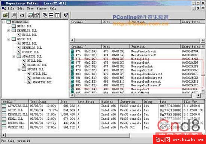Sort module list by Subsystem header
The image size is (206, 144).
coord(131,102)
